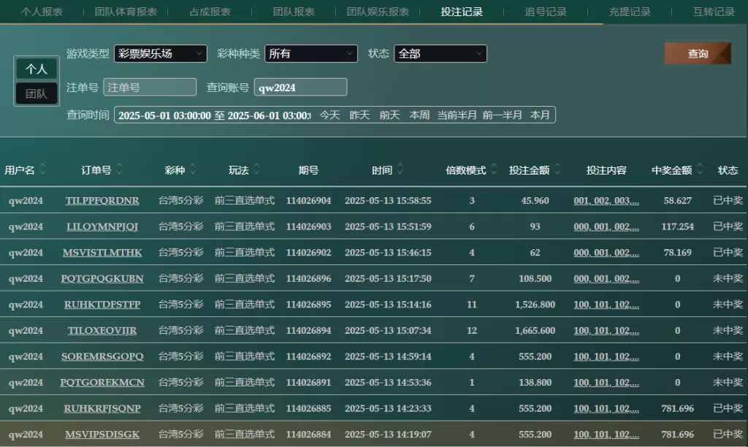Screen dimensions: 748x447
Task: Choose 前天 time shortcut
Action: coord(390,115)
